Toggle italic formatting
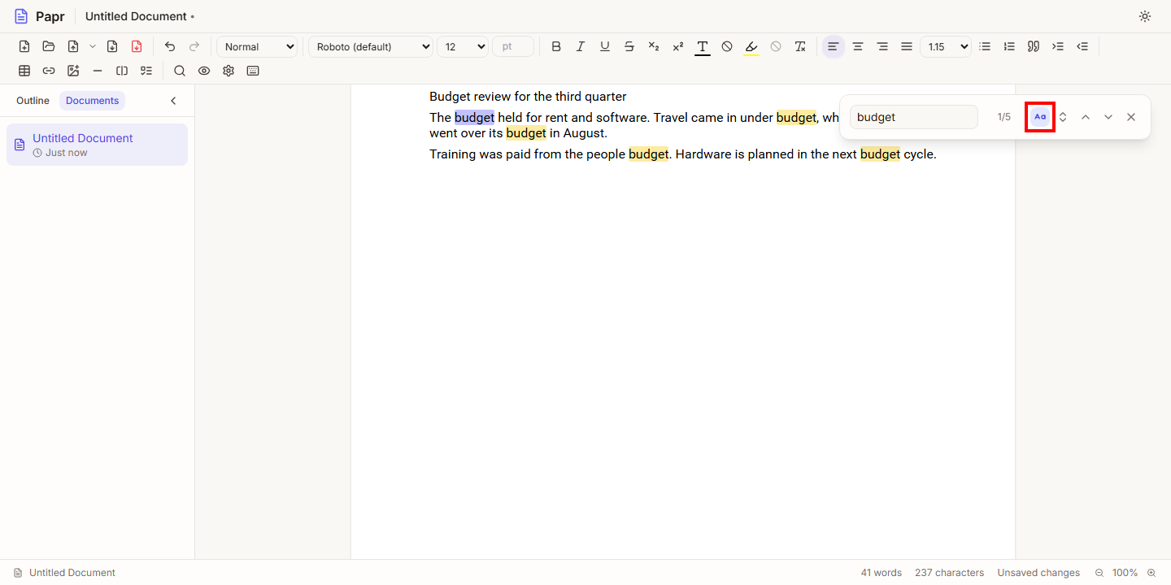The width and height of the screenshot is (1171, 585). click(x=581, y=46)
